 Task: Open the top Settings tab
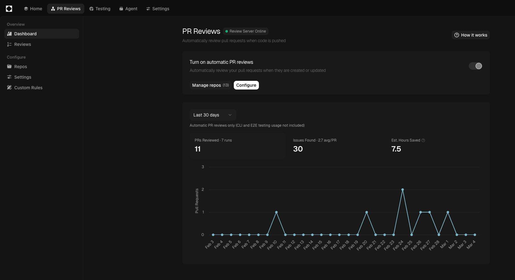coord(158,9)
